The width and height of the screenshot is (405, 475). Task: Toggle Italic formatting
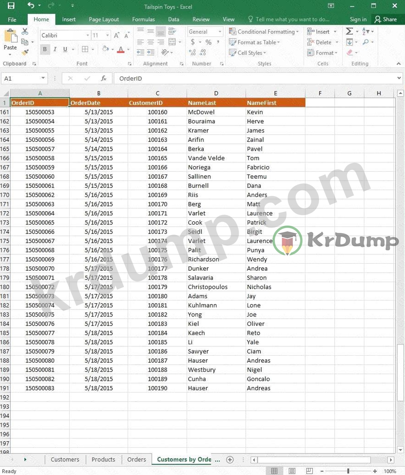click(55, 49)
